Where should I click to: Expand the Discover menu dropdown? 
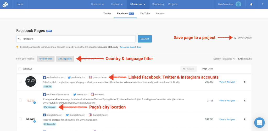tap(97, 4)
